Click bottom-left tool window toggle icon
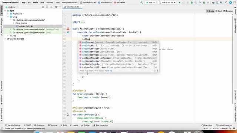Screen dimensions: 237x133 [x=2, y=129]
